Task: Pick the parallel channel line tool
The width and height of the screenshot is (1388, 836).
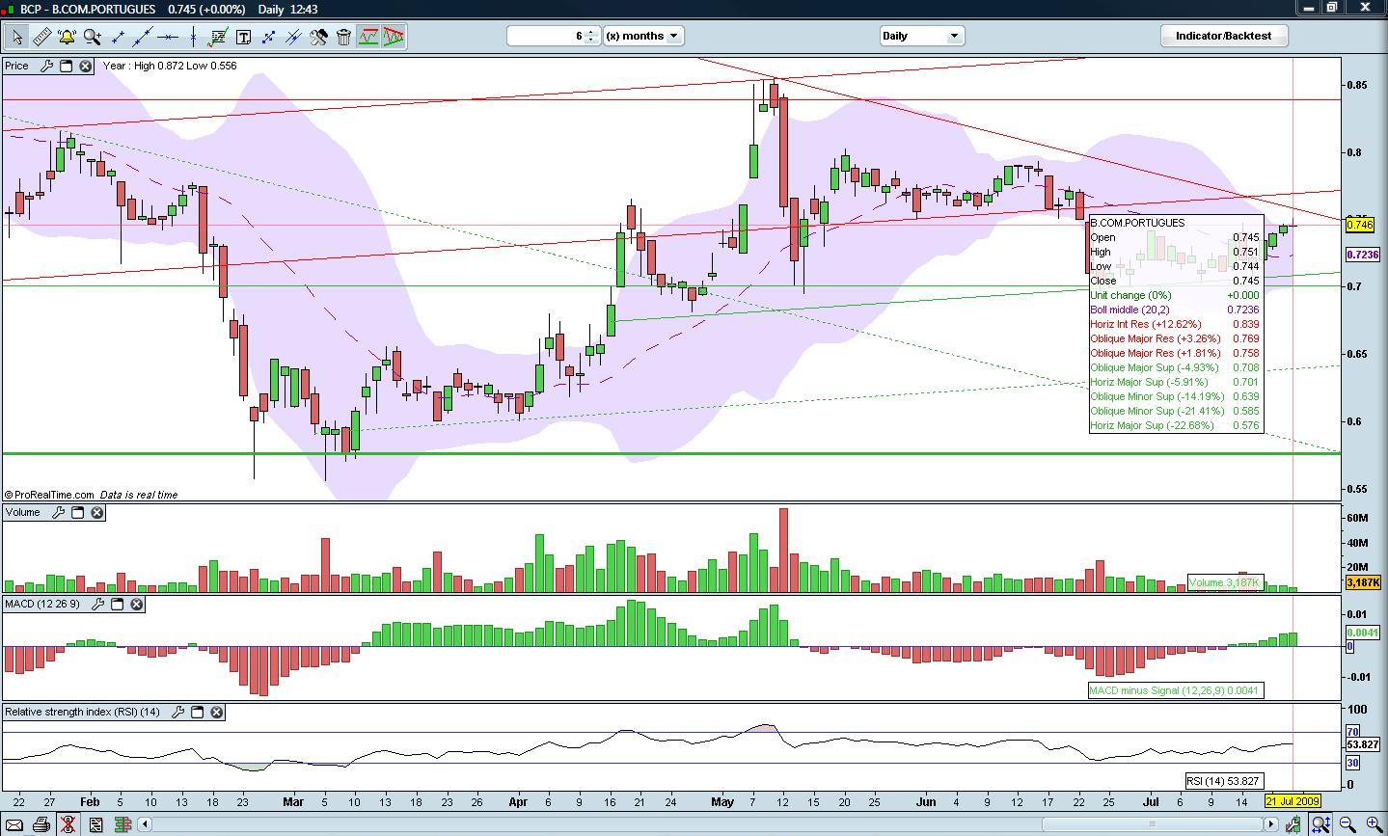Action: (x=293, y=37)
